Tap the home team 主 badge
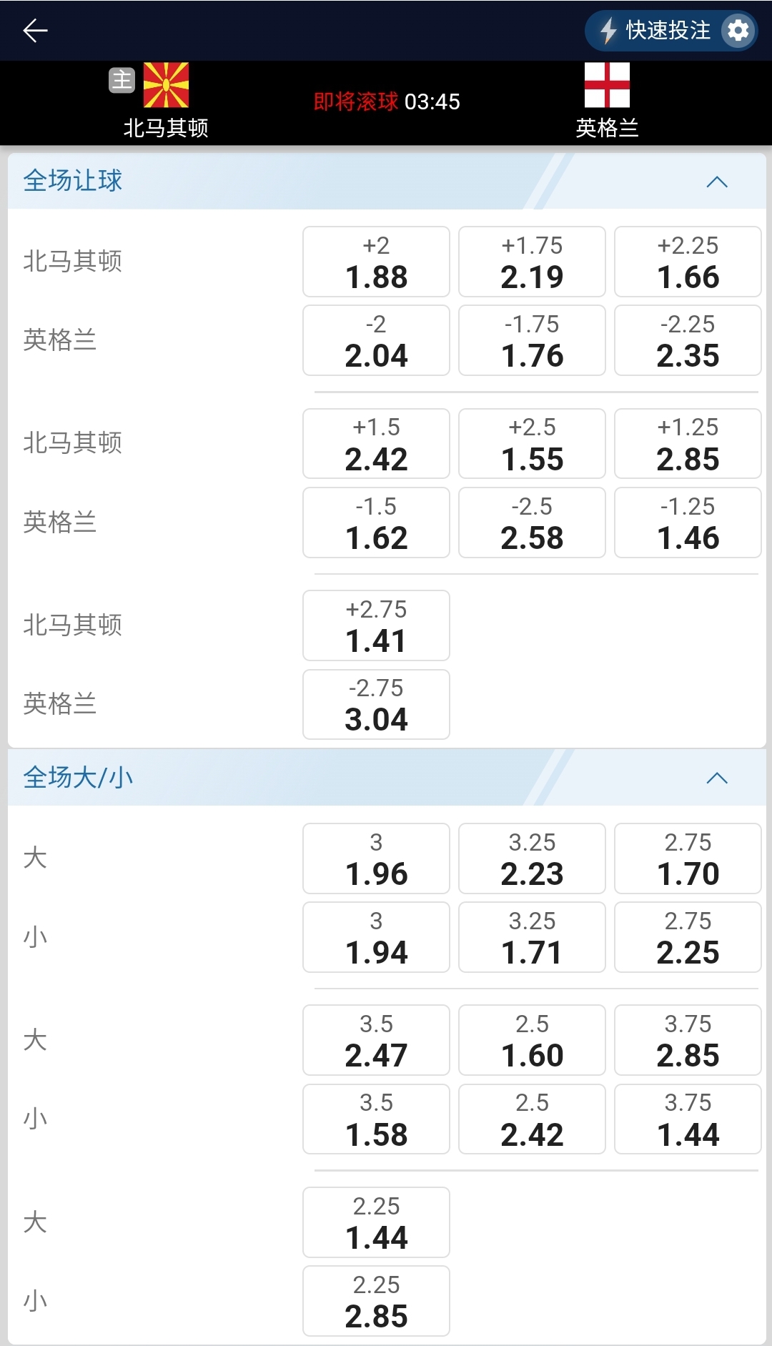The width and height of the screenshot is (772, 1346). [122, 80]
